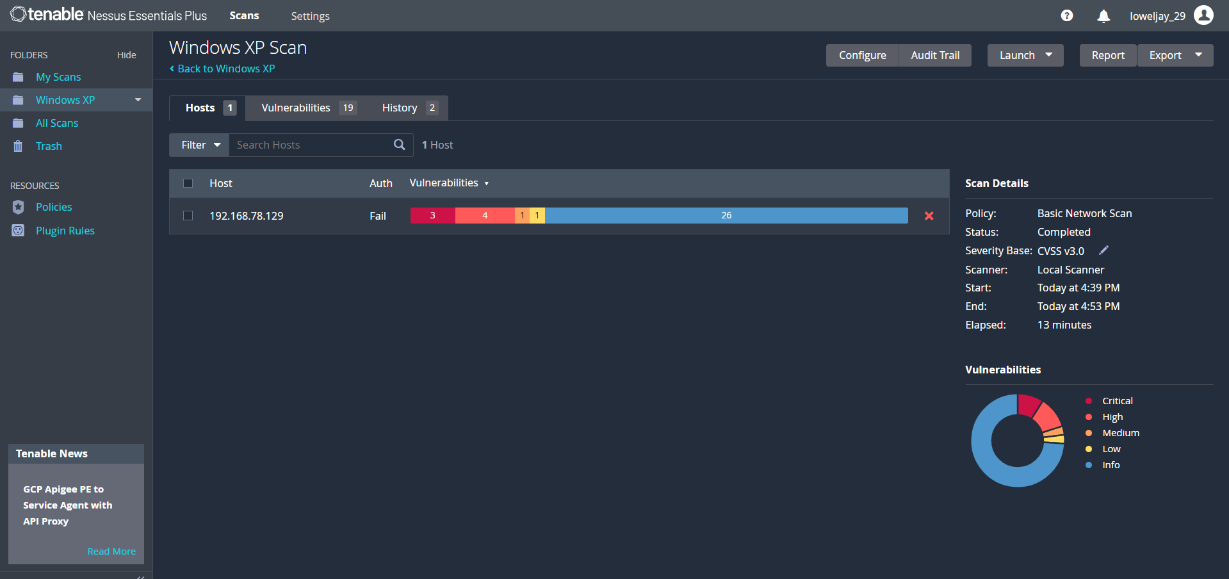Click the All Scans folder icon

[x=18, y=123]
